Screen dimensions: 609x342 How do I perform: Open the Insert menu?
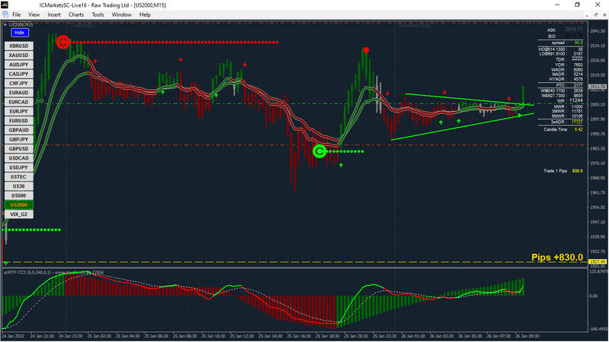(x=54, y=14)
